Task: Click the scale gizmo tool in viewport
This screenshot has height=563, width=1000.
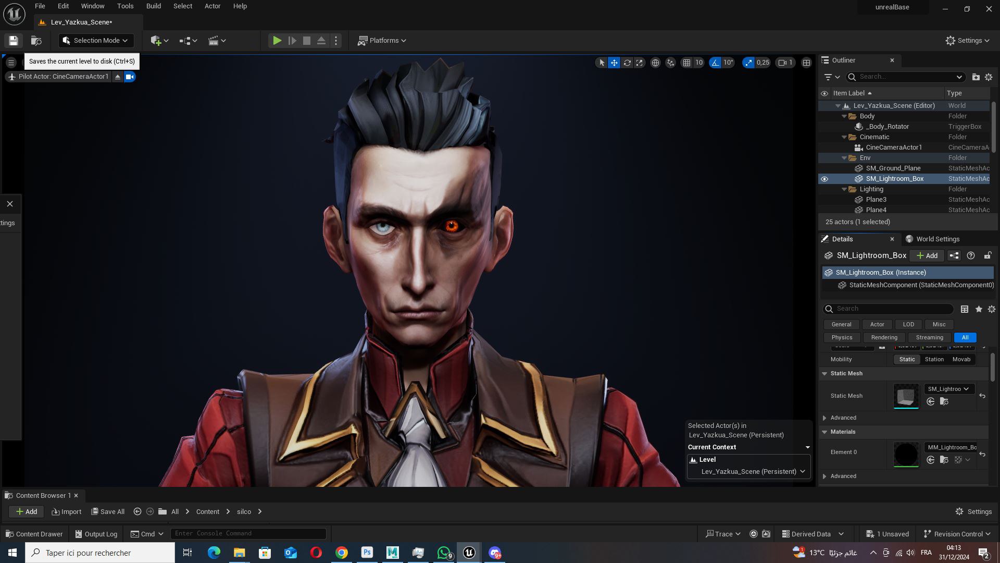Action: pos(640,63)
